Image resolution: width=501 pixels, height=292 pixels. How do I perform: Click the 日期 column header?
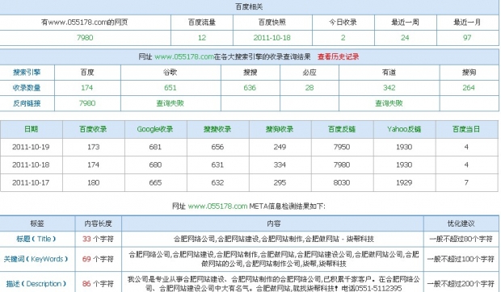pos(31,129)
